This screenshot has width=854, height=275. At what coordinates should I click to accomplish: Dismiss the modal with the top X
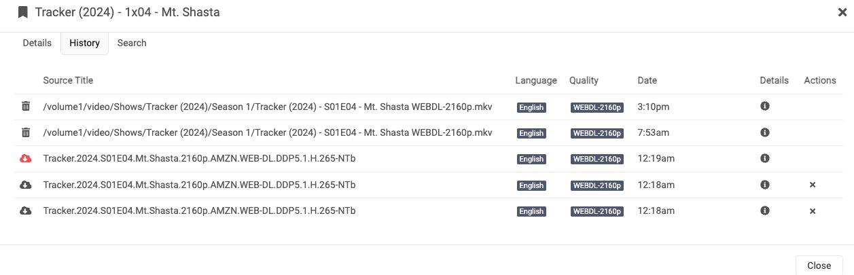pos(842,12)
